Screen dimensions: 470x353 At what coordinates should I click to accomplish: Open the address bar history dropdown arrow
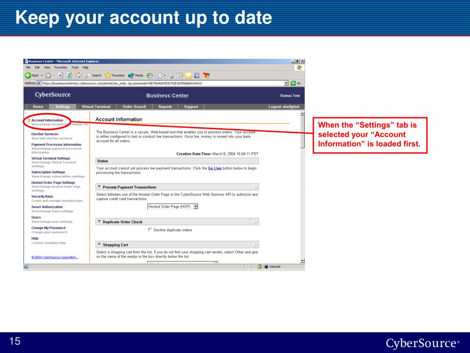[286, 83]
